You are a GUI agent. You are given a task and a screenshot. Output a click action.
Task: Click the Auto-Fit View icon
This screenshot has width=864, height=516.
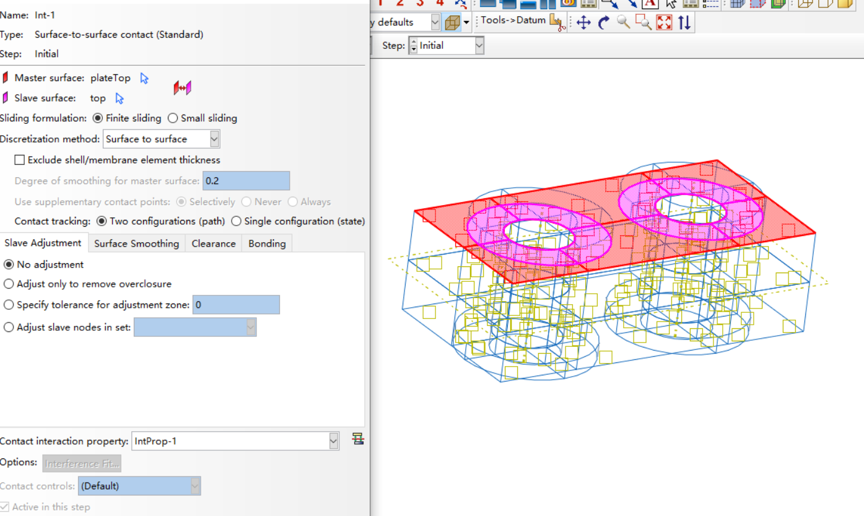(664, 23)
